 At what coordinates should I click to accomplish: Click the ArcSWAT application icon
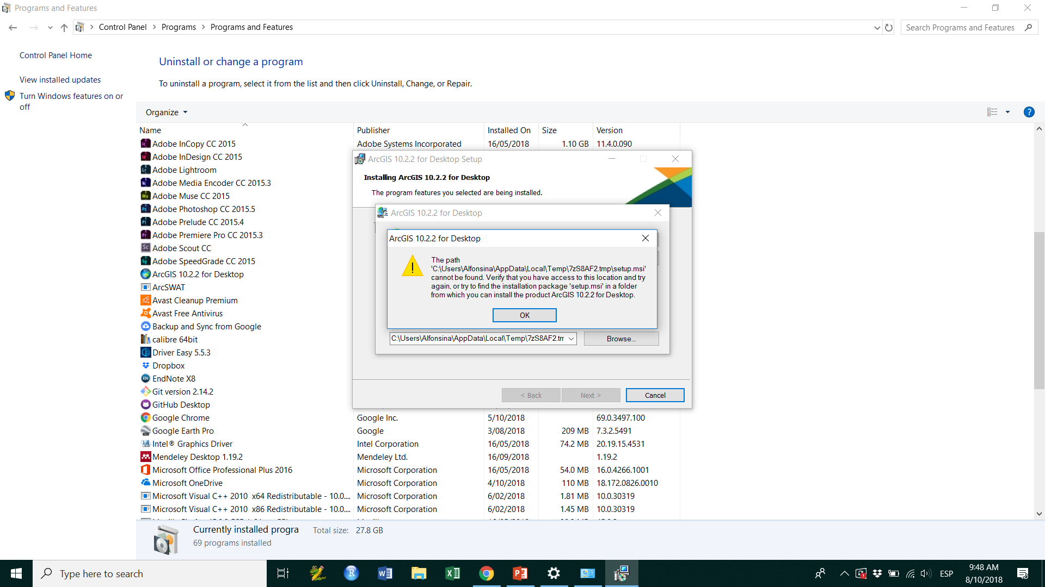click(x=144, y=286)
